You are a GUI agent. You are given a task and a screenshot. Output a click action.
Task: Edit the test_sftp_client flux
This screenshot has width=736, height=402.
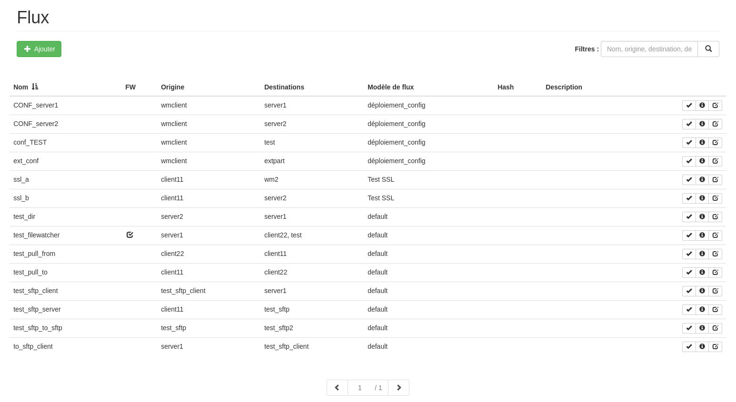point(716,291)
